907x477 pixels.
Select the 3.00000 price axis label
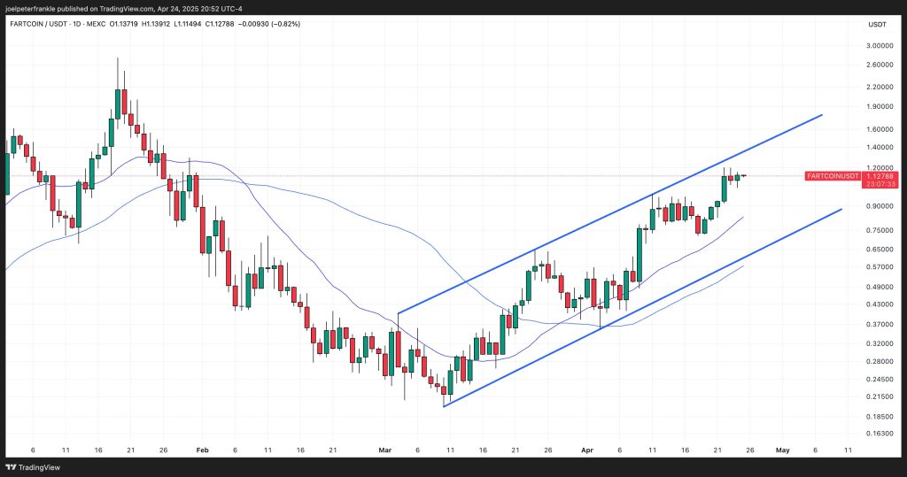point(880,46)
